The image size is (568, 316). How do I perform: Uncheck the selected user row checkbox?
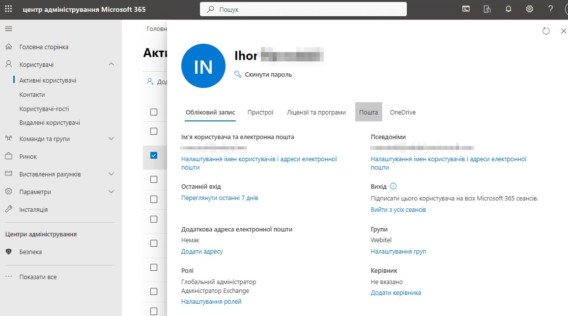pos(154,155)
